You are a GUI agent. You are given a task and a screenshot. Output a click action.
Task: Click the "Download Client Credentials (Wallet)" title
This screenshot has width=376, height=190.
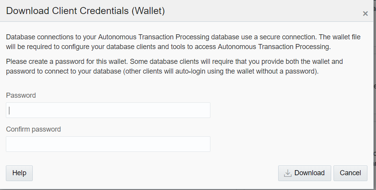pyautogui.click(x=85, y=11)
